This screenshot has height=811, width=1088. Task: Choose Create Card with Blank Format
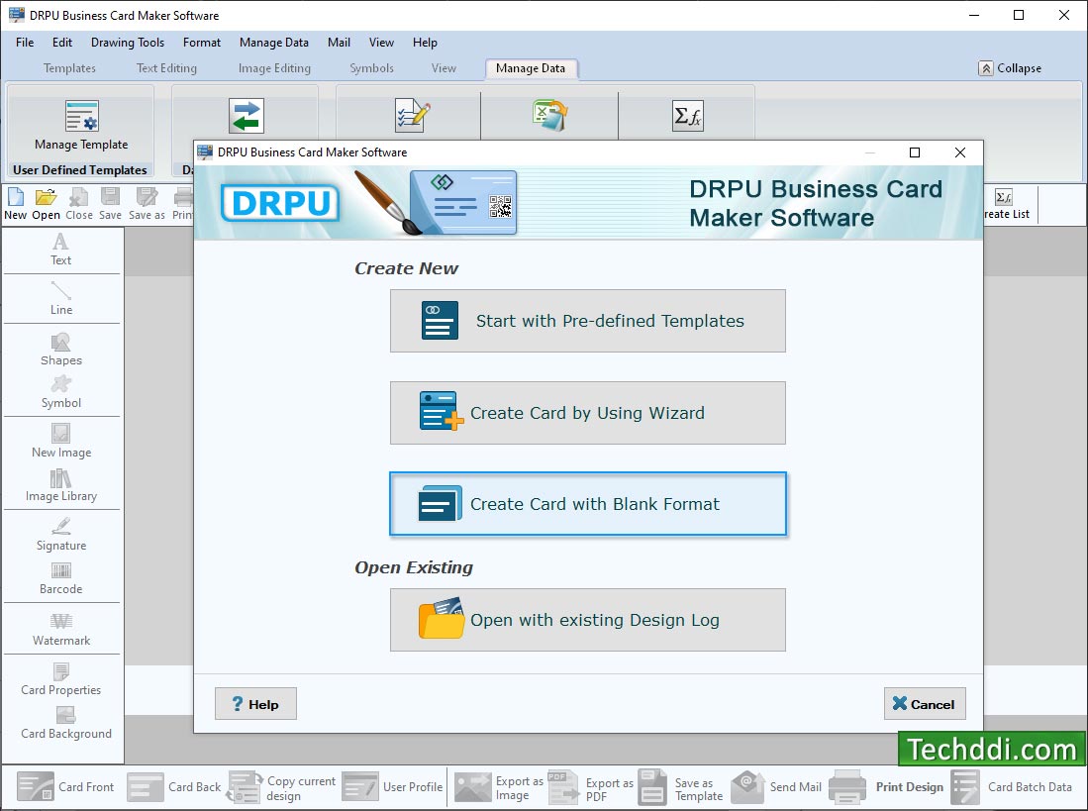(x=588, y=504)
